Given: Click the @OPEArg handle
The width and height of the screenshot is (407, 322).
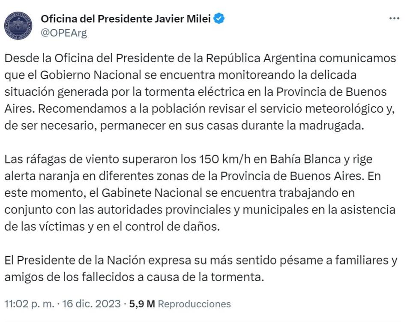Looking at the screenshot, I should 63,33.
